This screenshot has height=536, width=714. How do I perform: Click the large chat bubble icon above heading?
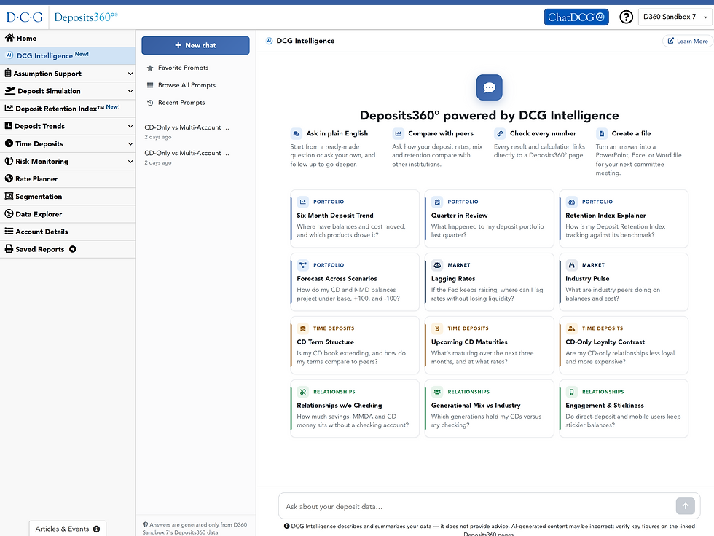[489, 87]
